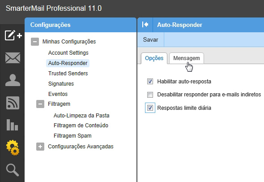Check Desabilitar responder para e-mails indiretos
Screen dimensions: 264x182
150,95
